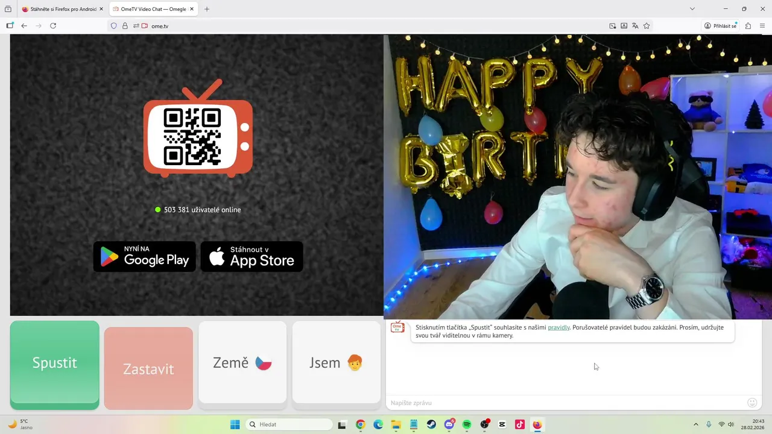Click the picture-in-picture icon in address bar
Viewport: 772px width, 434px height.
coord(613,26)
